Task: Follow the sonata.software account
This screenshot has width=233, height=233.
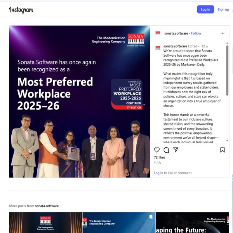Action: pyautogui.click(x=196, y=33)
